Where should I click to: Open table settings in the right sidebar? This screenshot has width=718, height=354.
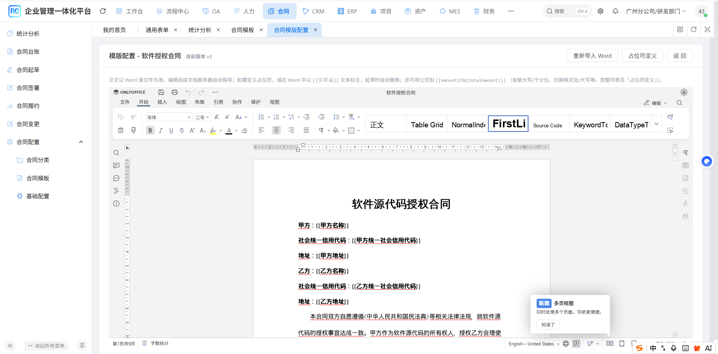tap(685, 165)
